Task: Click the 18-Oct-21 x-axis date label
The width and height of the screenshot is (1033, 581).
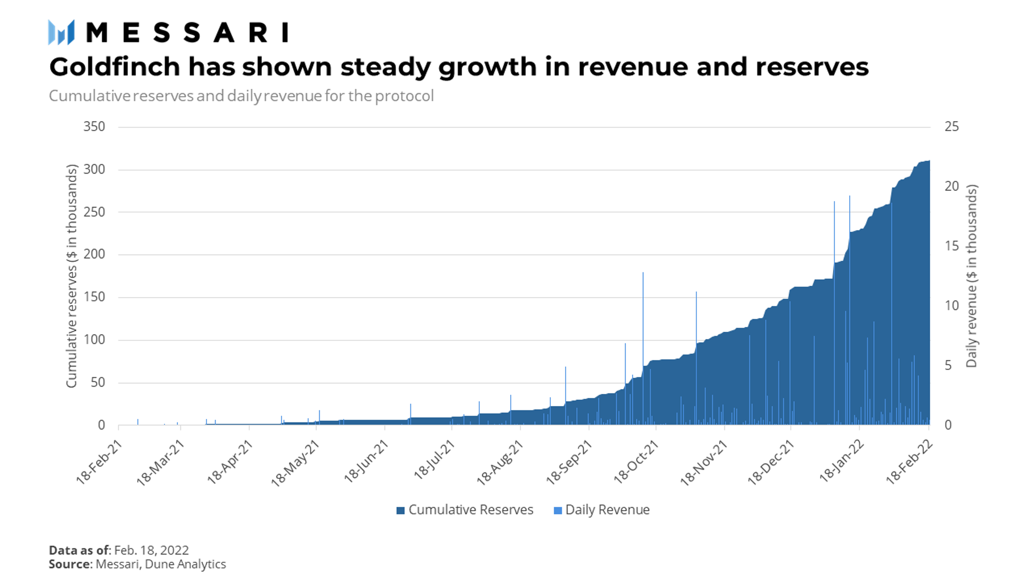Action: [636, 462]
